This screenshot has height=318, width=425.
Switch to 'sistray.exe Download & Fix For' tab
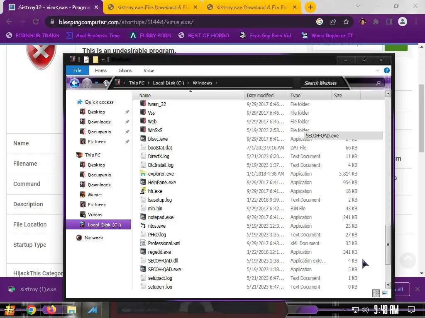pos(252,7)
